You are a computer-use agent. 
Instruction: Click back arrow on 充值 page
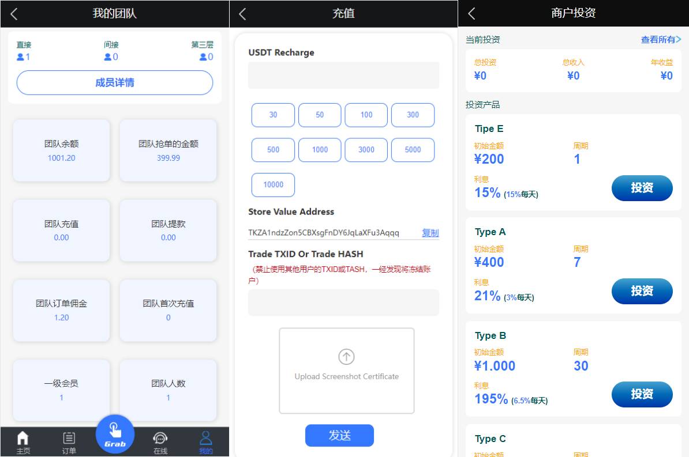[243, 14]
